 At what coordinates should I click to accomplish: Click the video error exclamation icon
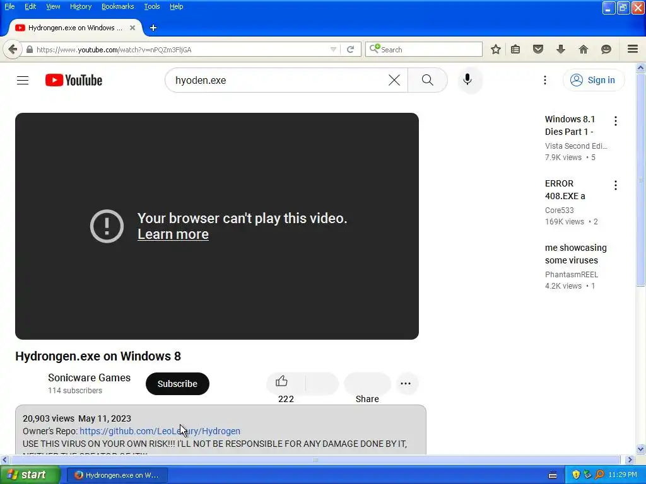pyautogui.click(x=107, y=226)
